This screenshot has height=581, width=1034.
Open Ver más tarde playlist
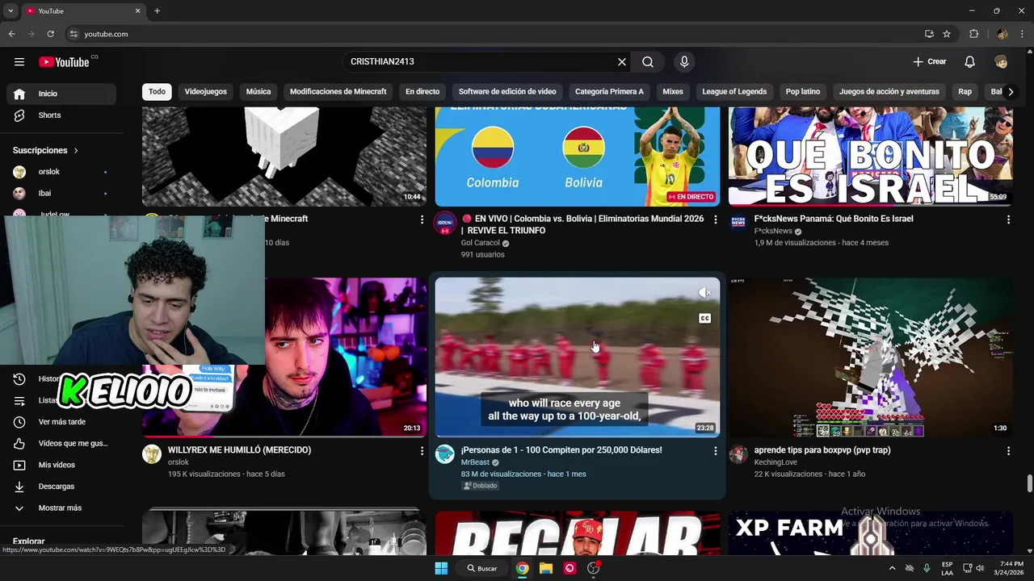tap(61, 422)
